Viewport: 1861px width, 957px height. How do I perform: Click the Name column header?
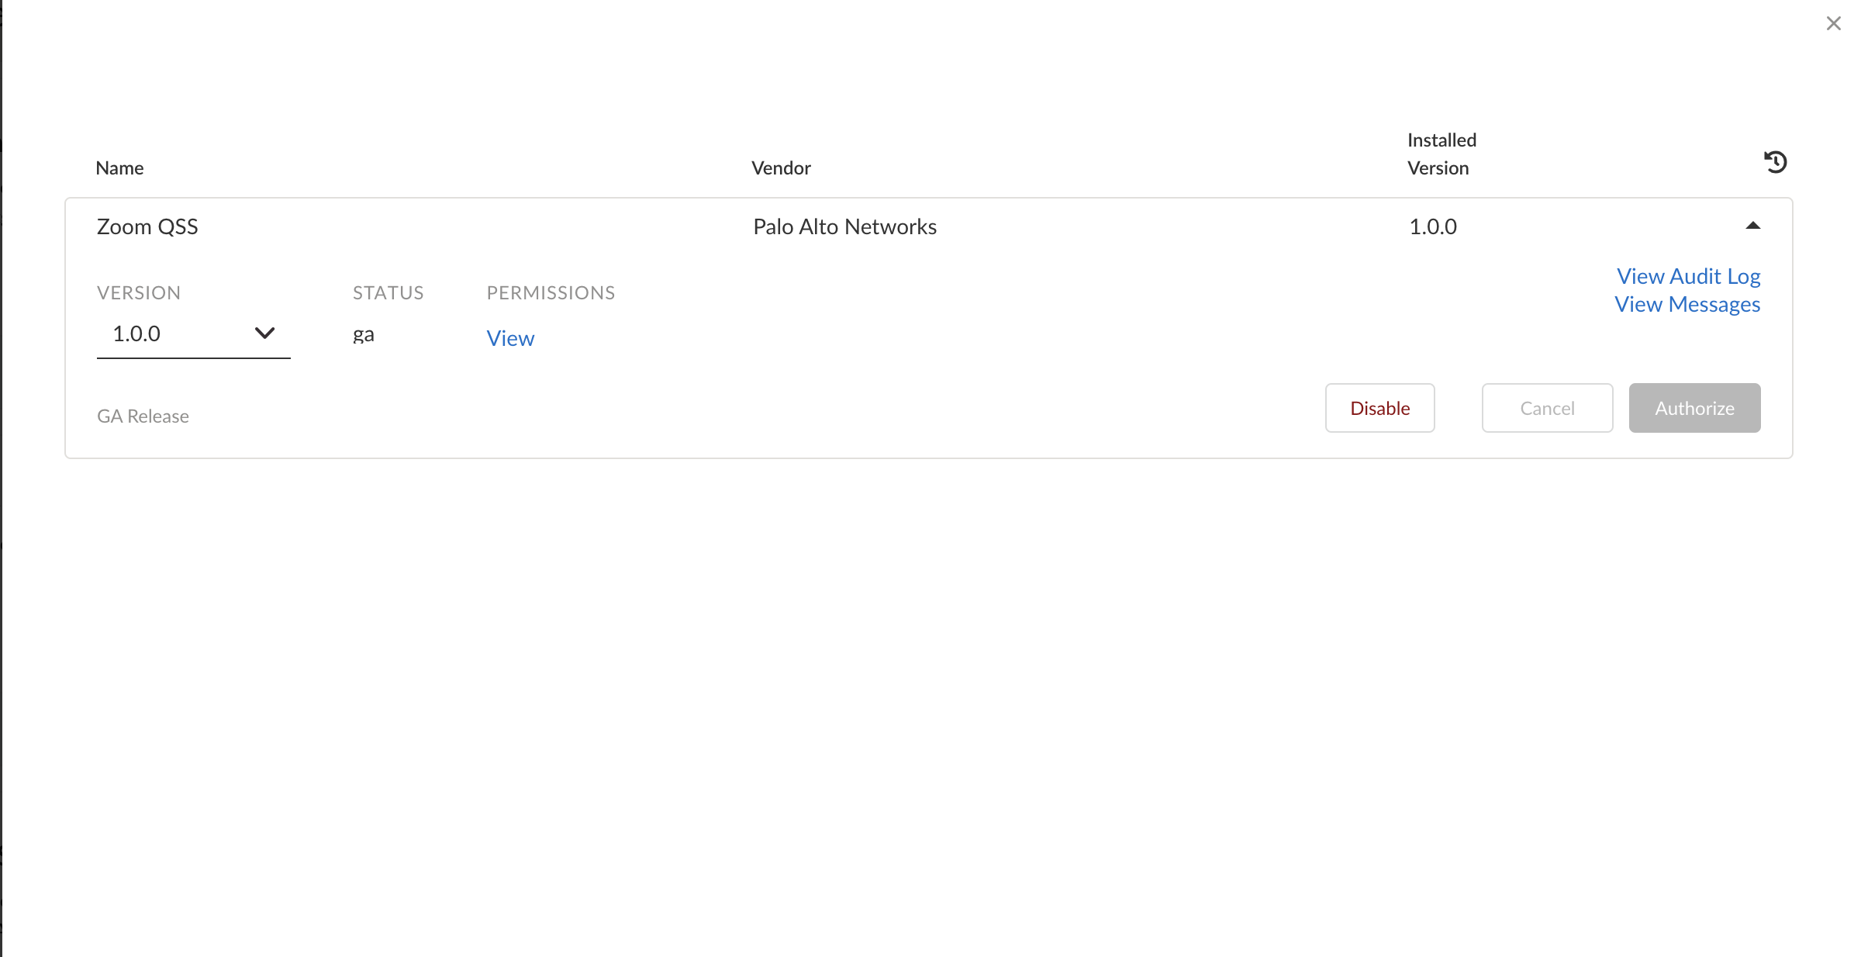tap(119, 168)
